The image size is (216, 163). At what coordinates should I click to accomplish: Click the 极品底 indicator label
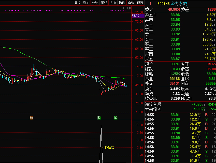coord(109,147)
